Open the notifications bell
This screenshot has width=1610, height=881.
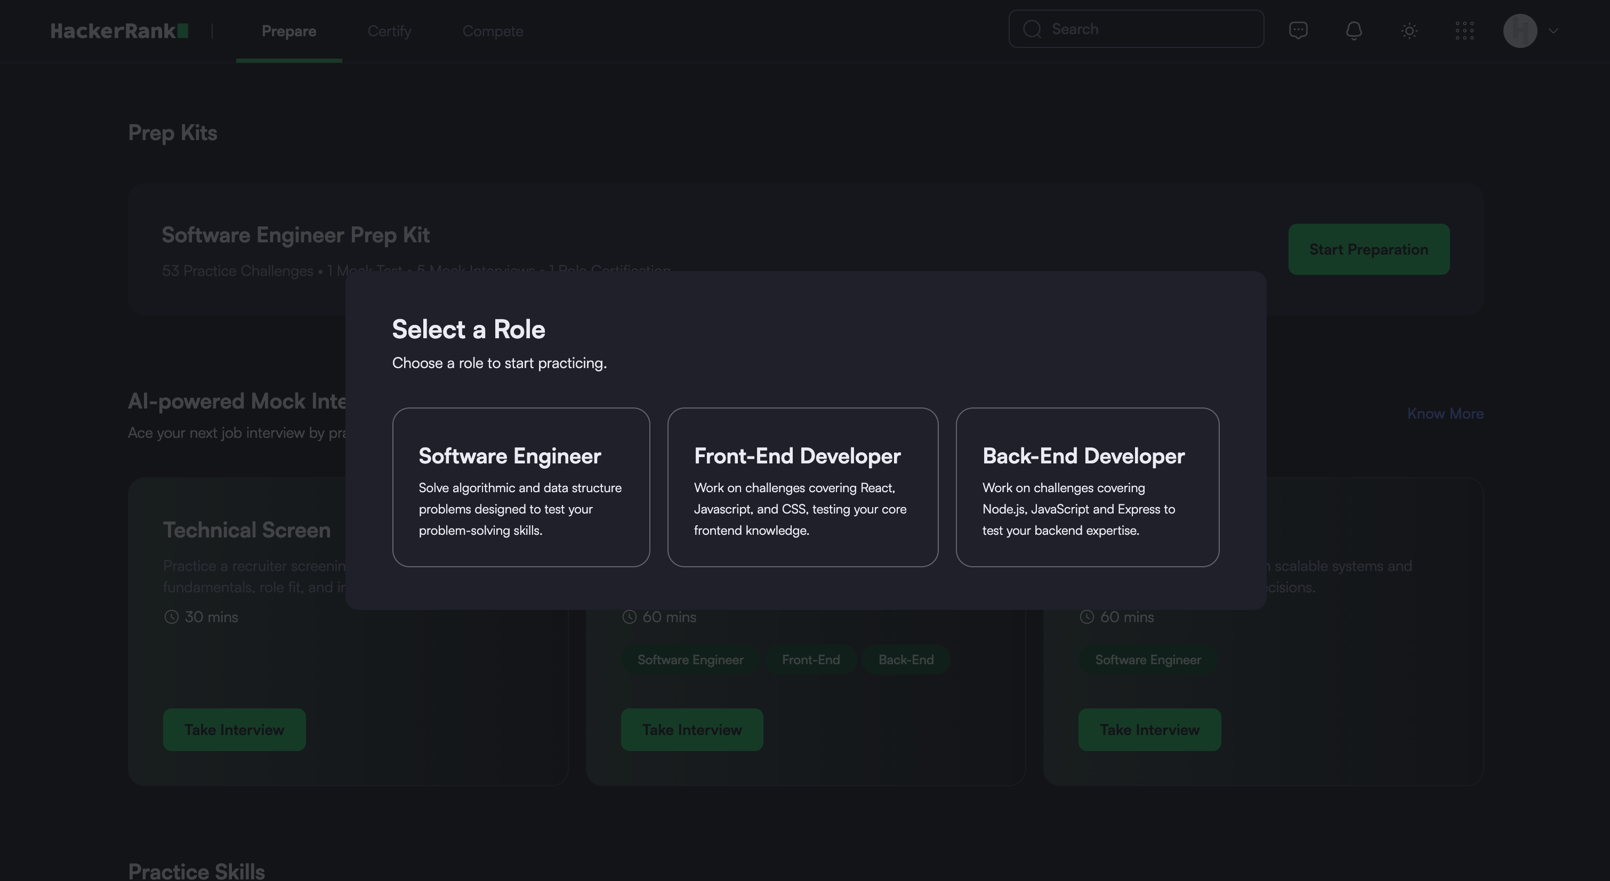pyautogui.click(x=1354, y=30)
